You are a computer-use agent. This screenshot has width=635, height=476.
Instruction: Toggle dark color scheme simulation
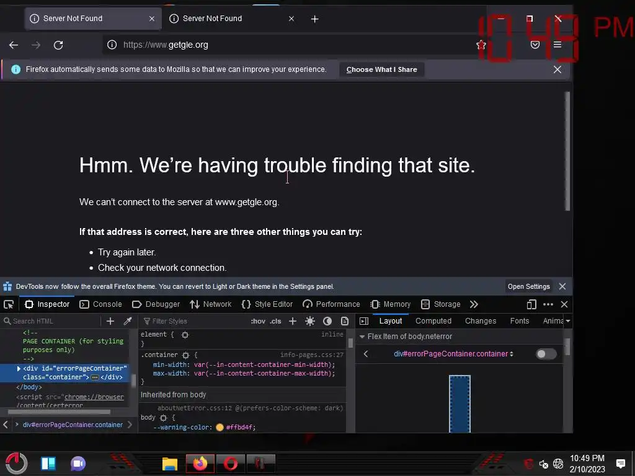pyautogui.click(x=327, y=322)
